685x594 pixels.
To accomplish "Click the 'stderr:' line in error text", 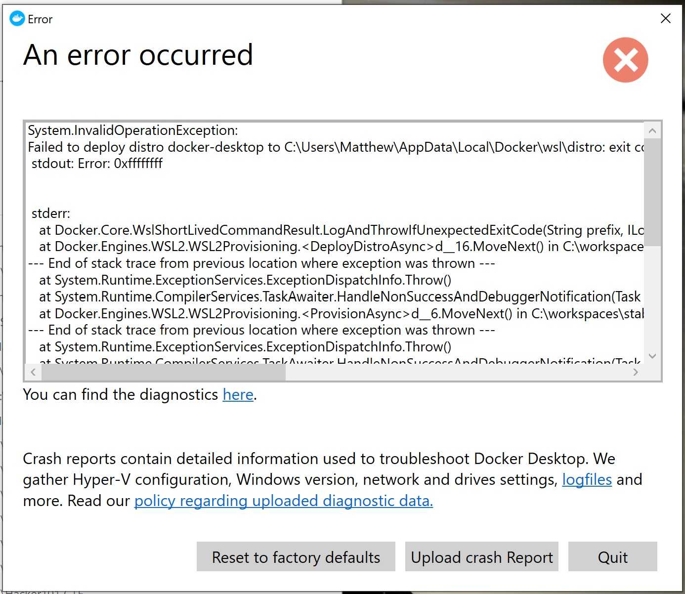I will pyautogui.click(x=51, y=213).
